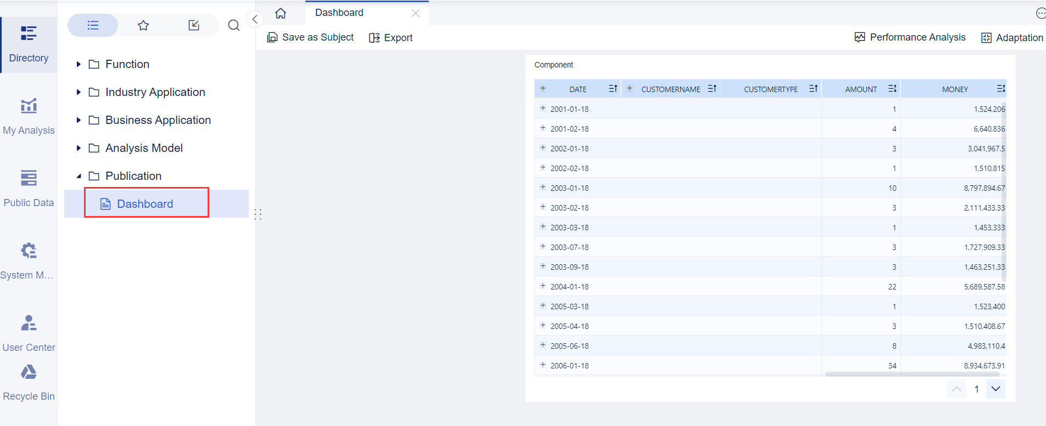Open the share/edit checklist icon tab
Screen dimensions: 1046x426
194,25
